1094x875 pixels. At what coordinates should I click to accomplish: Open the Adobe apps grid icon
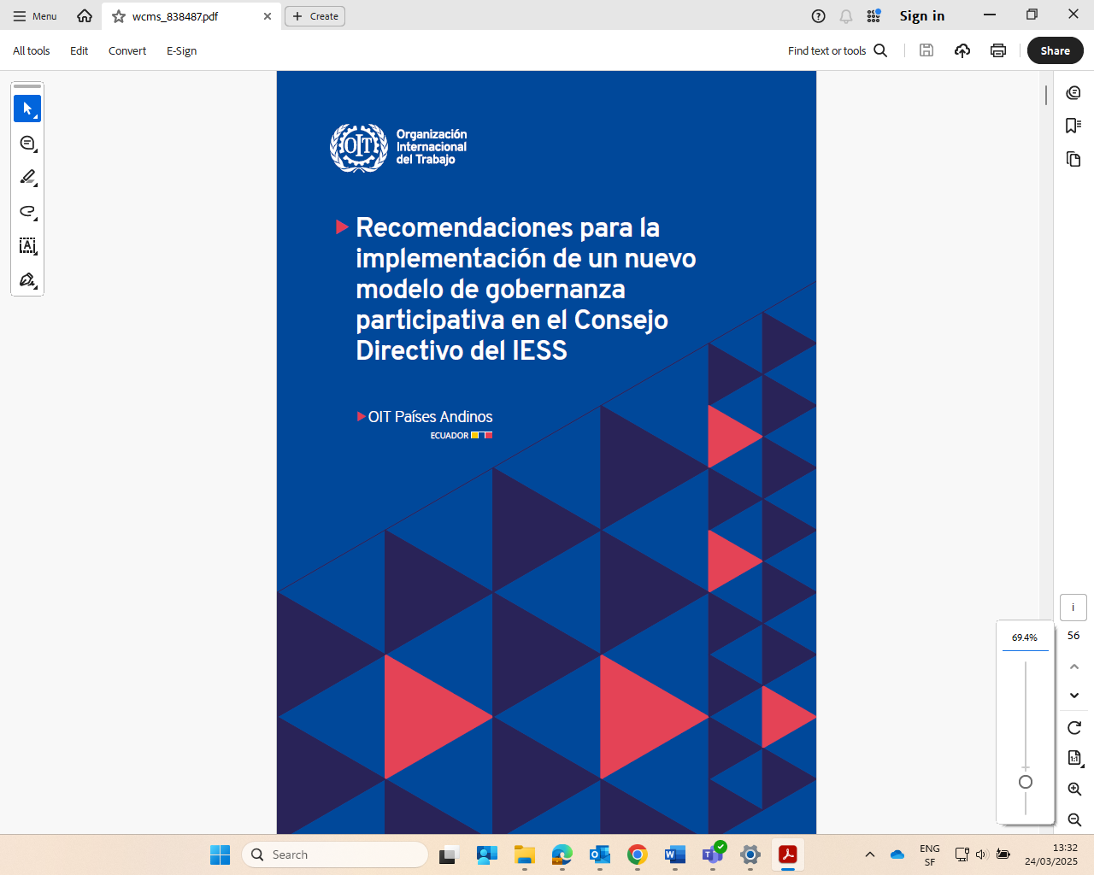click(x=873, y=16)
